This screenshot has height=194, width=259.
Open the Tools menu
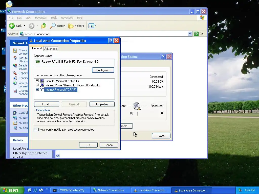pos(54,18)
